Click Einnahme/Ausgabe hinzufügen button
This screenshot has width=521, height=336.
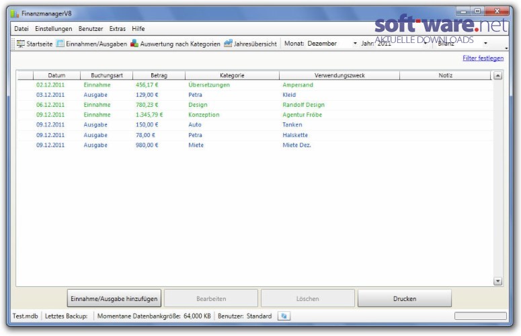tap(114, 298)
